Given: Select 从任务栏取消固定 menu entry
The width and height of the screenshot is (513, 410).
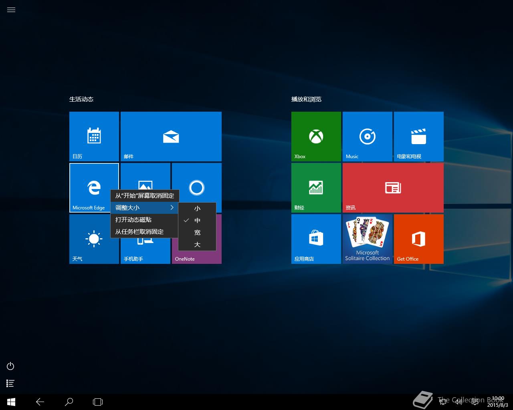Looking at the screenshot, I should [145, 232].
